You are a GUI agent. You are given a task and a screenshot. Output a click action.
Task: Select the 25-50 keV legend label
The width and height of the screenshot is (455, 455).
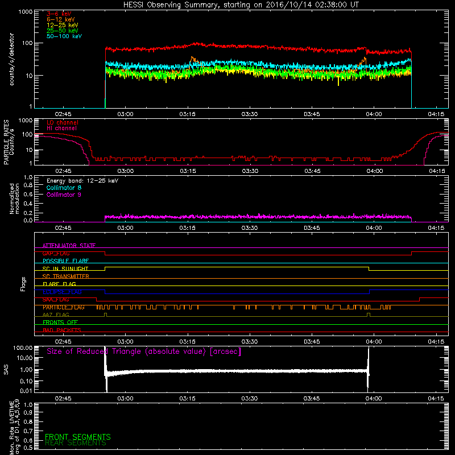coord(63,31)
